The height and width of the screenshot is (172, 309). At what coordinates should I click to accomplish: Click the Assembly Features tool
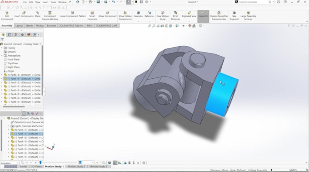click(138, 14)
